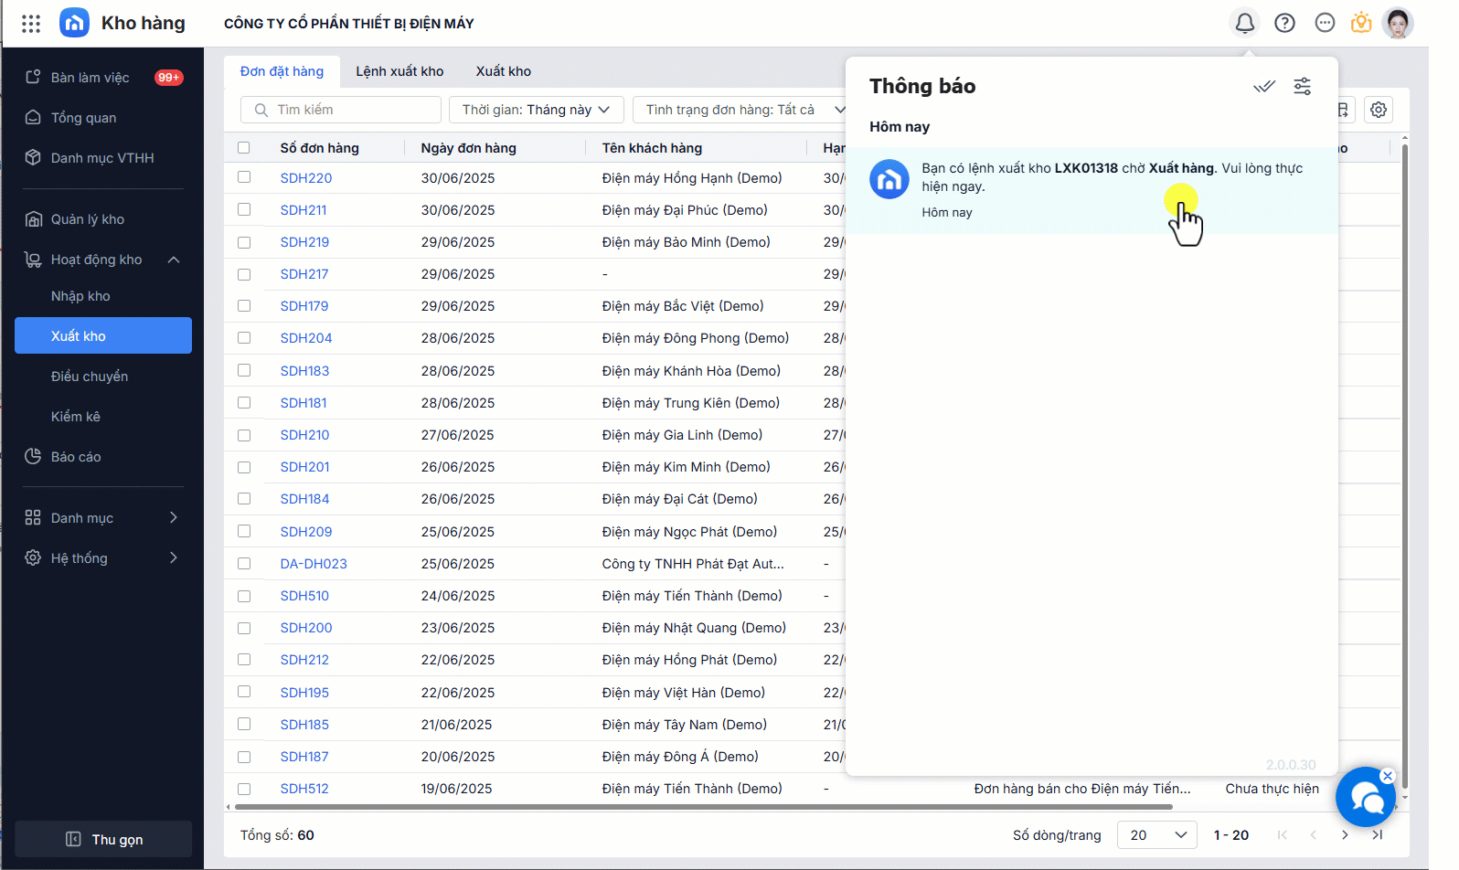
Task: Open order link SDH211
Action: (x=303, y=210)
